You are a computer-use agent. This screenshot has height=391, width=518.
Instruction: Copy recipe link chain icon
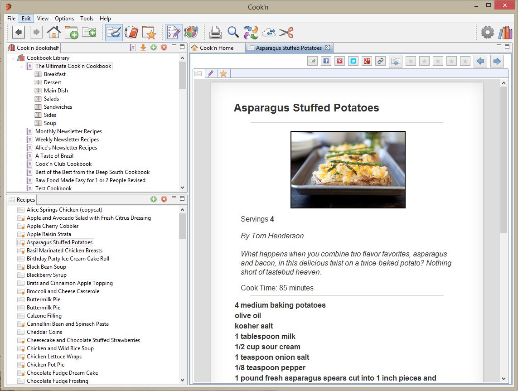tap(381, 61)
